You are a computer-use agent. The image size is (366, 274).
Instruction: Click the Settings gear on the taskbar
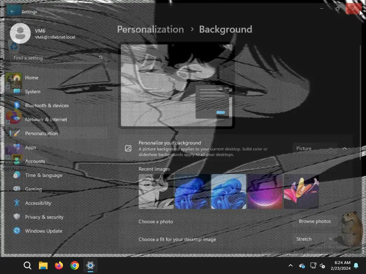90,265
